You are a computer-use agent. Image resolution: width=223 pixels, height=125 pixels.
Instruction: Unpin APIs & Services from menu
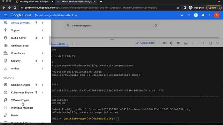pyautogui.click(x=36, y=23)
